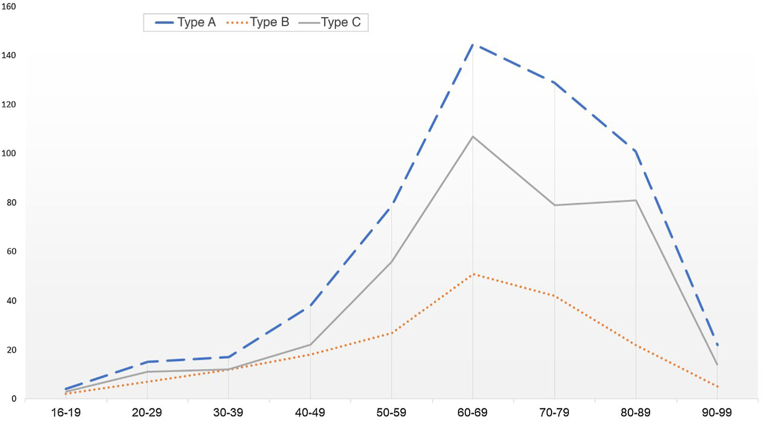Click the Type C peak at 60-69

click(x=473, y=137)
